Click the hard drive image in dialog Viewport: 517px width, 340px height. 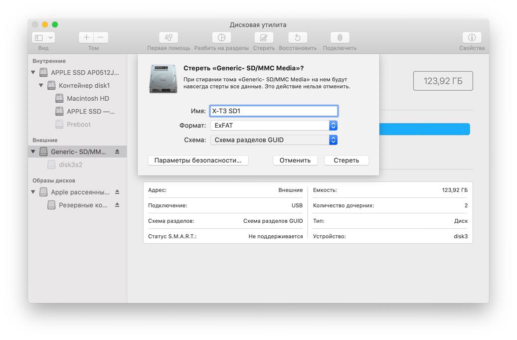point(163,79)
